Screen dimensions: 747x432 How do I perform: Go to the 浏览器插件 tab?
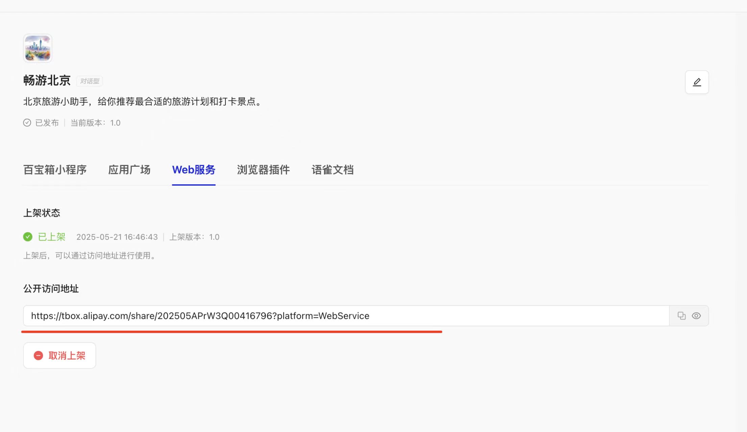(263, 170)
